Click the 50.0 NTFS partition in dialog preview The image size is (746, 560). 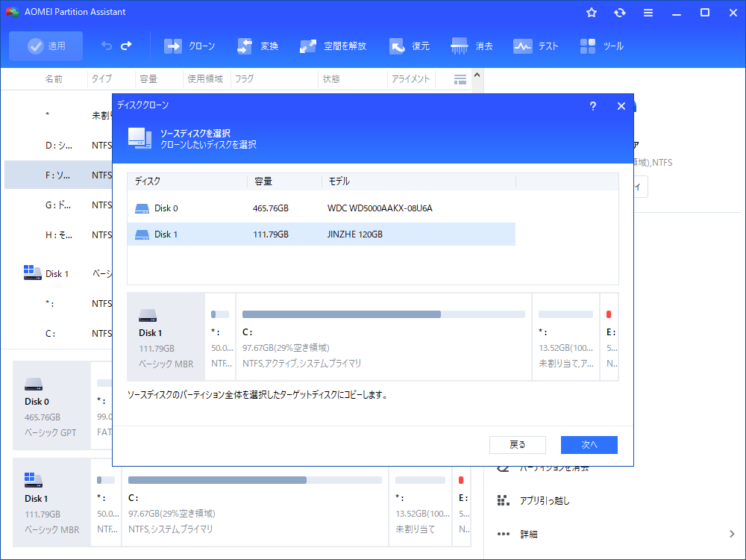tap(220, 337)
